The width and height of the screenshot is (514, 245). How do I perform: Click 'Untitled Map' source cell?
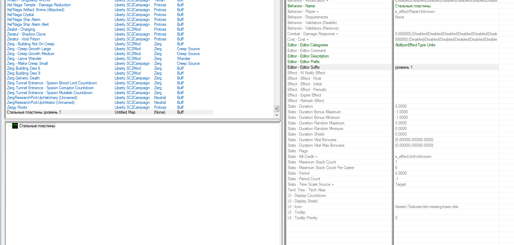click(125, 112)
